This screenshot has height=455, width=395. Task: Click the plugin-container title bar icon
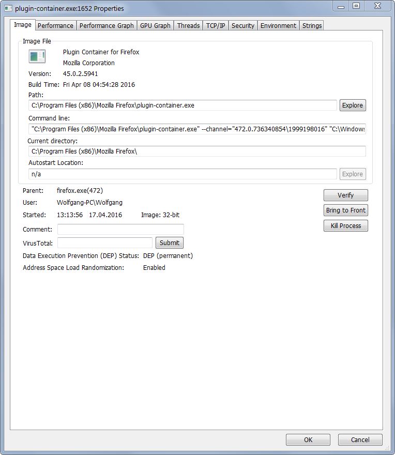(8, 8)
